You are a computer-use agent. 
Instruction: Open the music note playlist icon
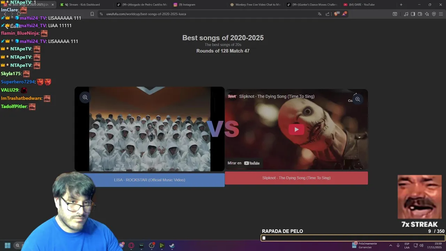pos(406,14)
